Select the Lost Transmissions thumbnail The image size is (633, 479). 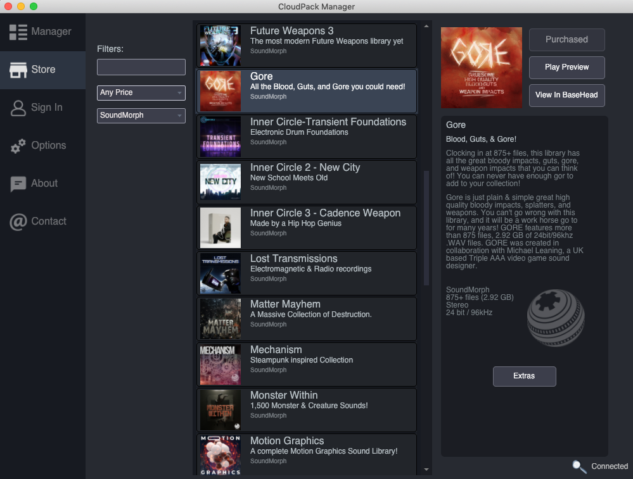[x=221, y=273]
